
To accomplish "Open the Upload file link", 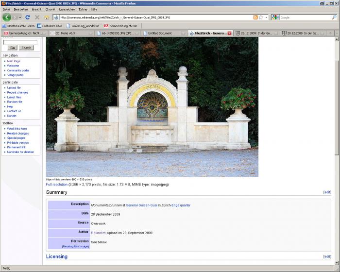I will point(14,88).
